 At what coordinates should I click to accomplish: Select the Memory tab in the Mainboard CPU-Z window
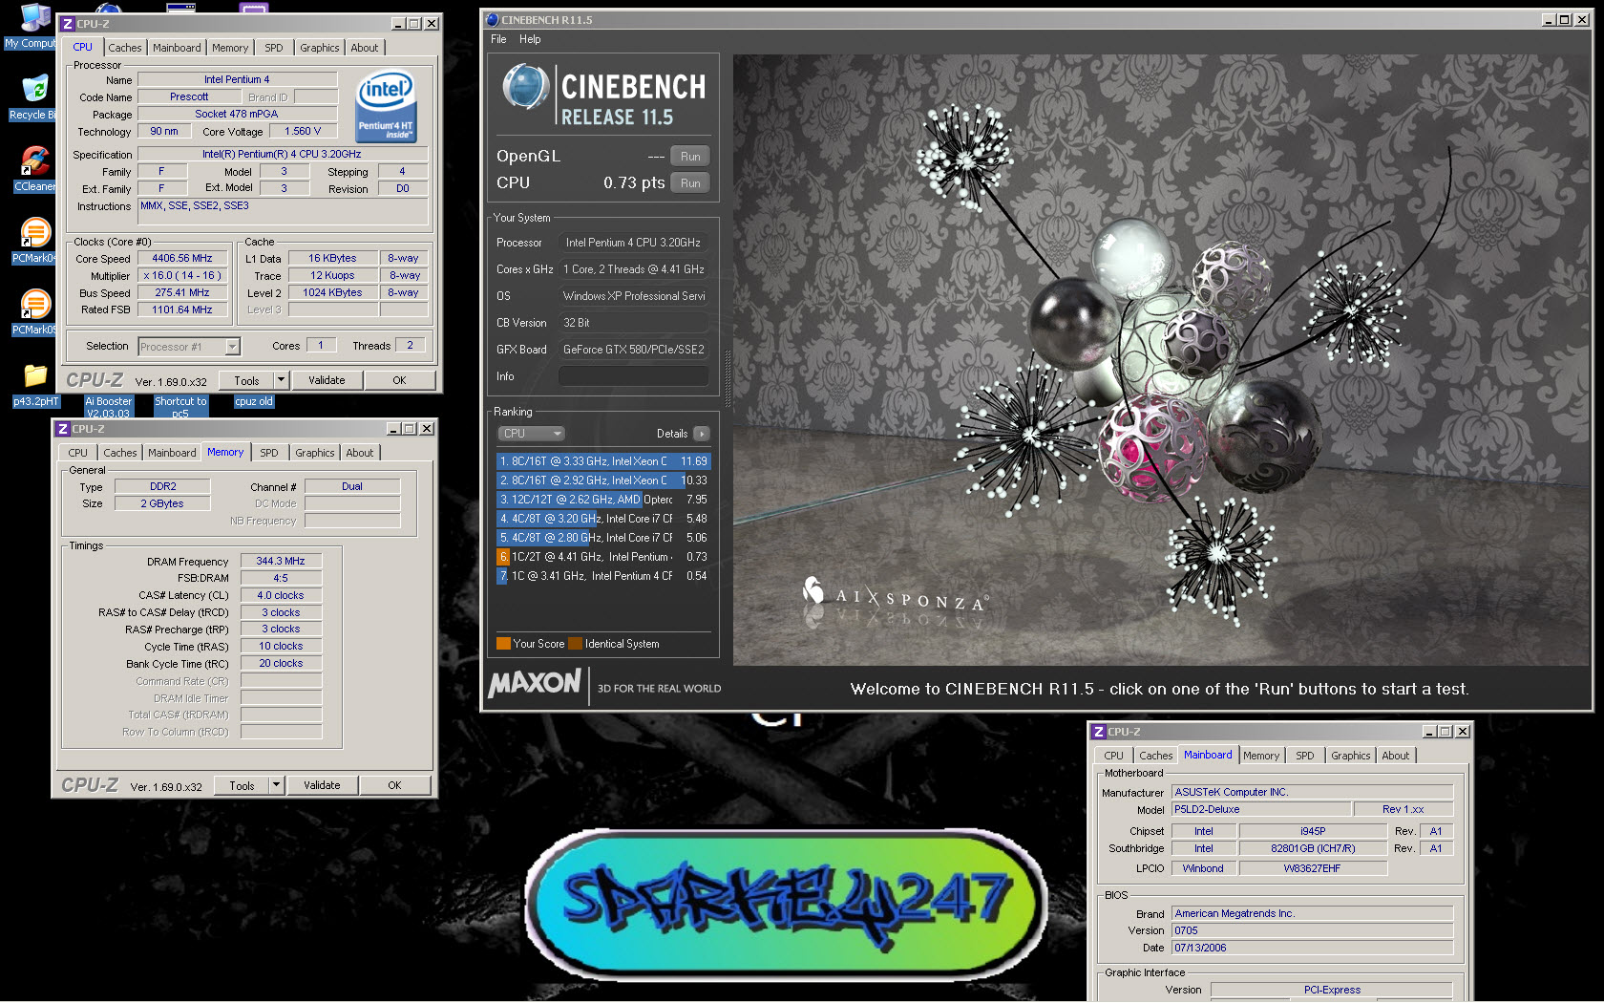pyautogui.click(x=1261, y=756)
